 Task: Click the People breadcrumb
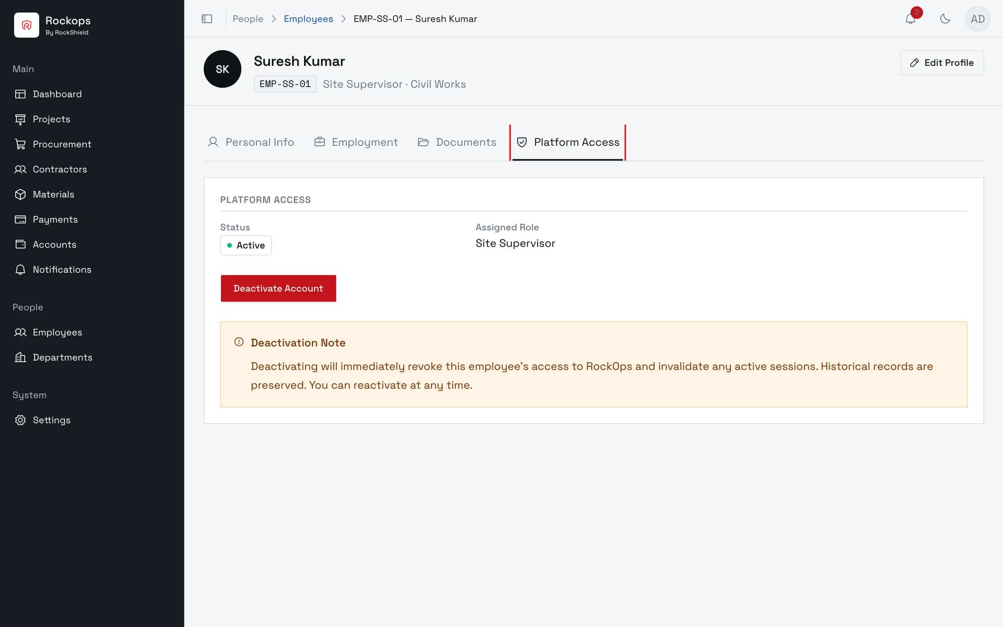(x=248, y=19)
